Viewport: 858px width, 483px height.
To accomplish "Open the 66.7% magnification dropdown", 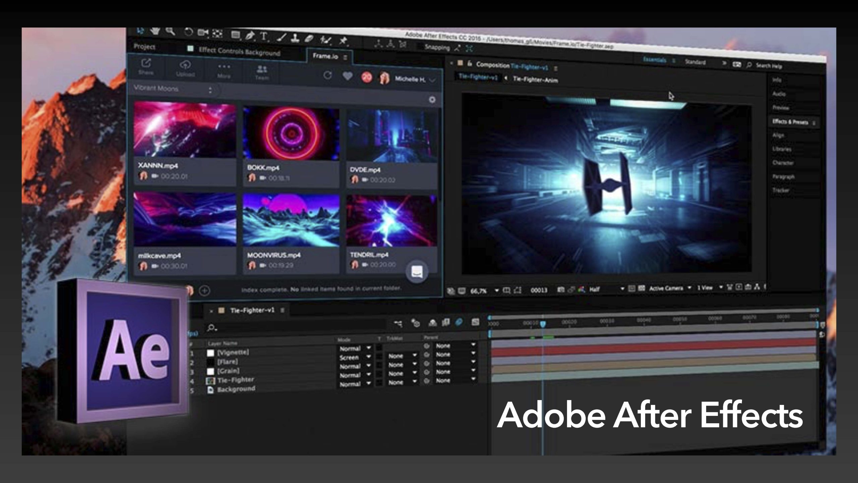I will pyautogui.click(x=485, y=291).
